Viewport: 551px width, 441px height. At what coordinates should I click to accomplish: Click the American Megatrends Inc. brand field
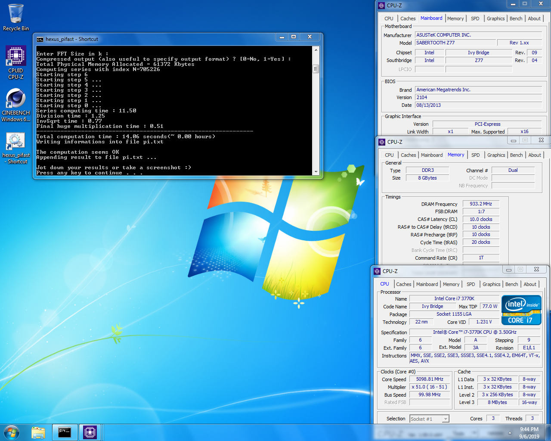pos(478,90)
